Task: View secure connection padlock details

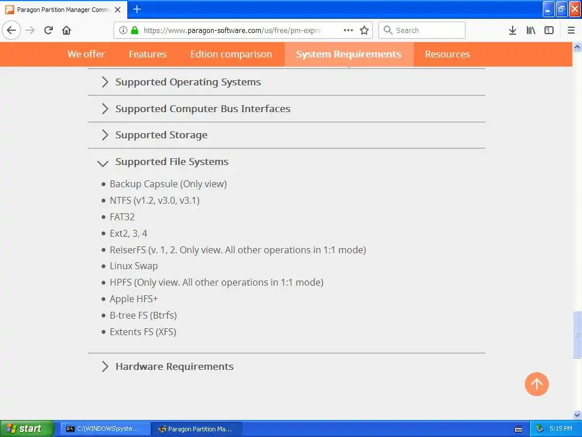Action: pos(135,30)
